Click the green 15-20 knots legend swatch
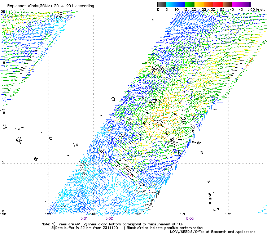 pyautogui.click(x=190, y=4)
